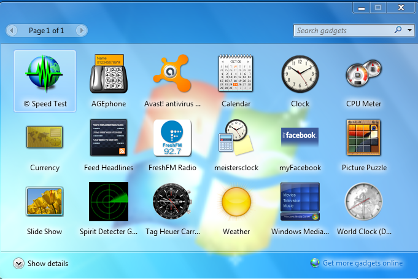Click the 'Page 1 of 1' text

click(x=47, y=31)
